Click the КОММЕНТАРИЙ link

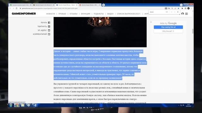coord(40,34)
